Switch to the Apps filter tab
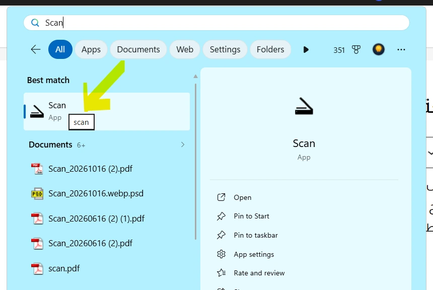 [x=91, y=49]
